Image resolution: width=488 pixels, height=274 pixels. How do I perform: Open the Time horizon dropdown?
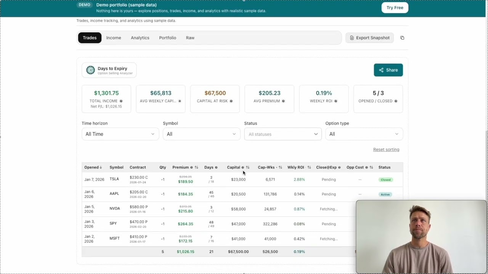(120, 134)
